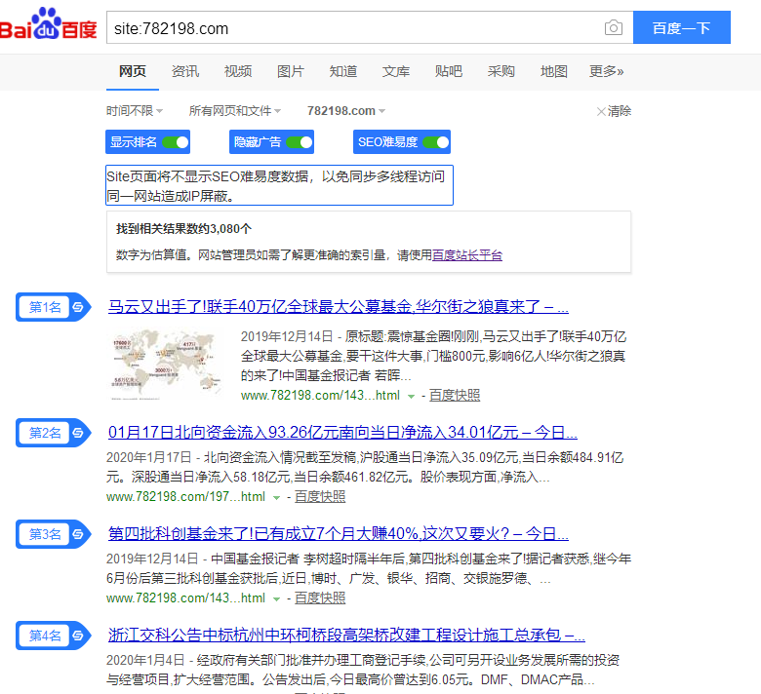The height and width of the screenshot is (694, 761).
Task: Click the icon on 第4名 rank badge
Action: 78,636
